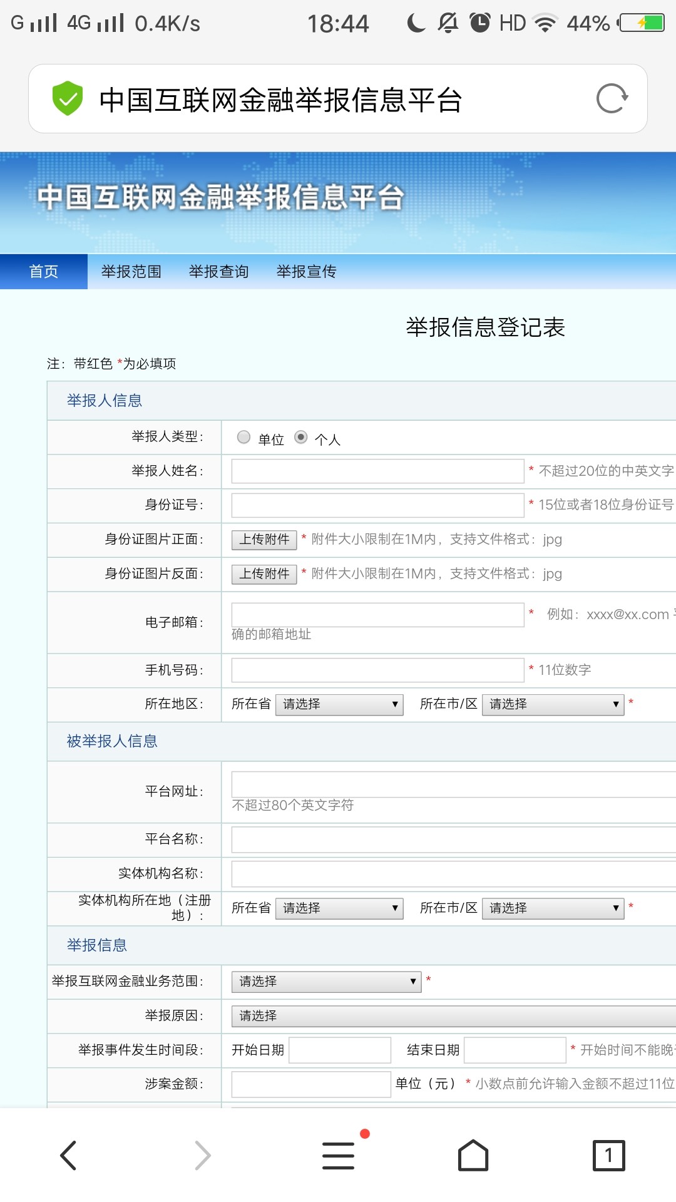
Task: Go to 首页 tab
Action: pos(44,271)
